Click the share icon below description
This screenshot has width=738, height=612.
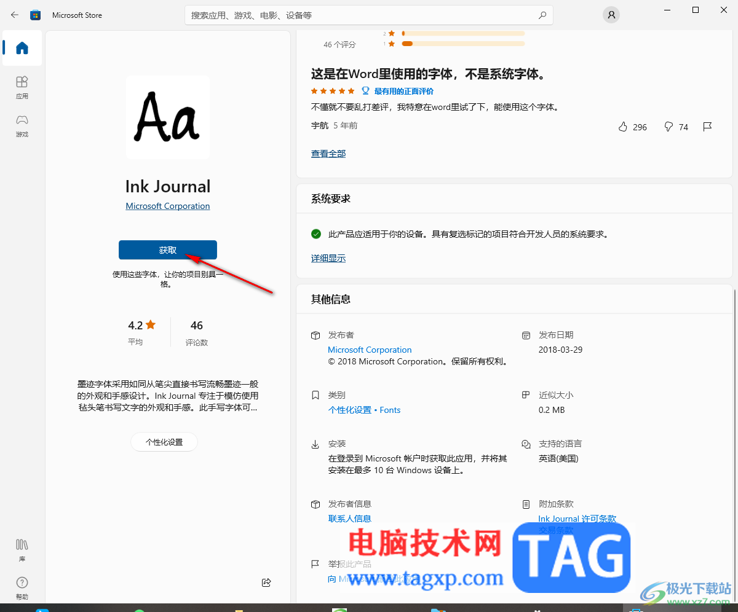coord(266,582)
